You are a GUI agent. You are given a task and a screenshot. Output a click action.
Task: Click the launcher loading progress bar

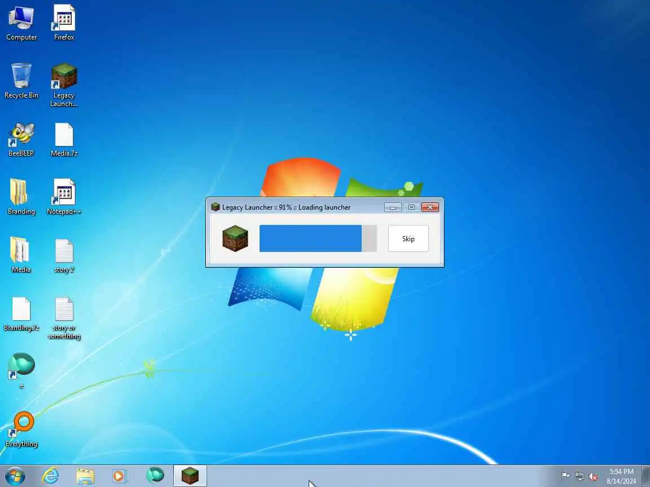[x=318, y=238]
